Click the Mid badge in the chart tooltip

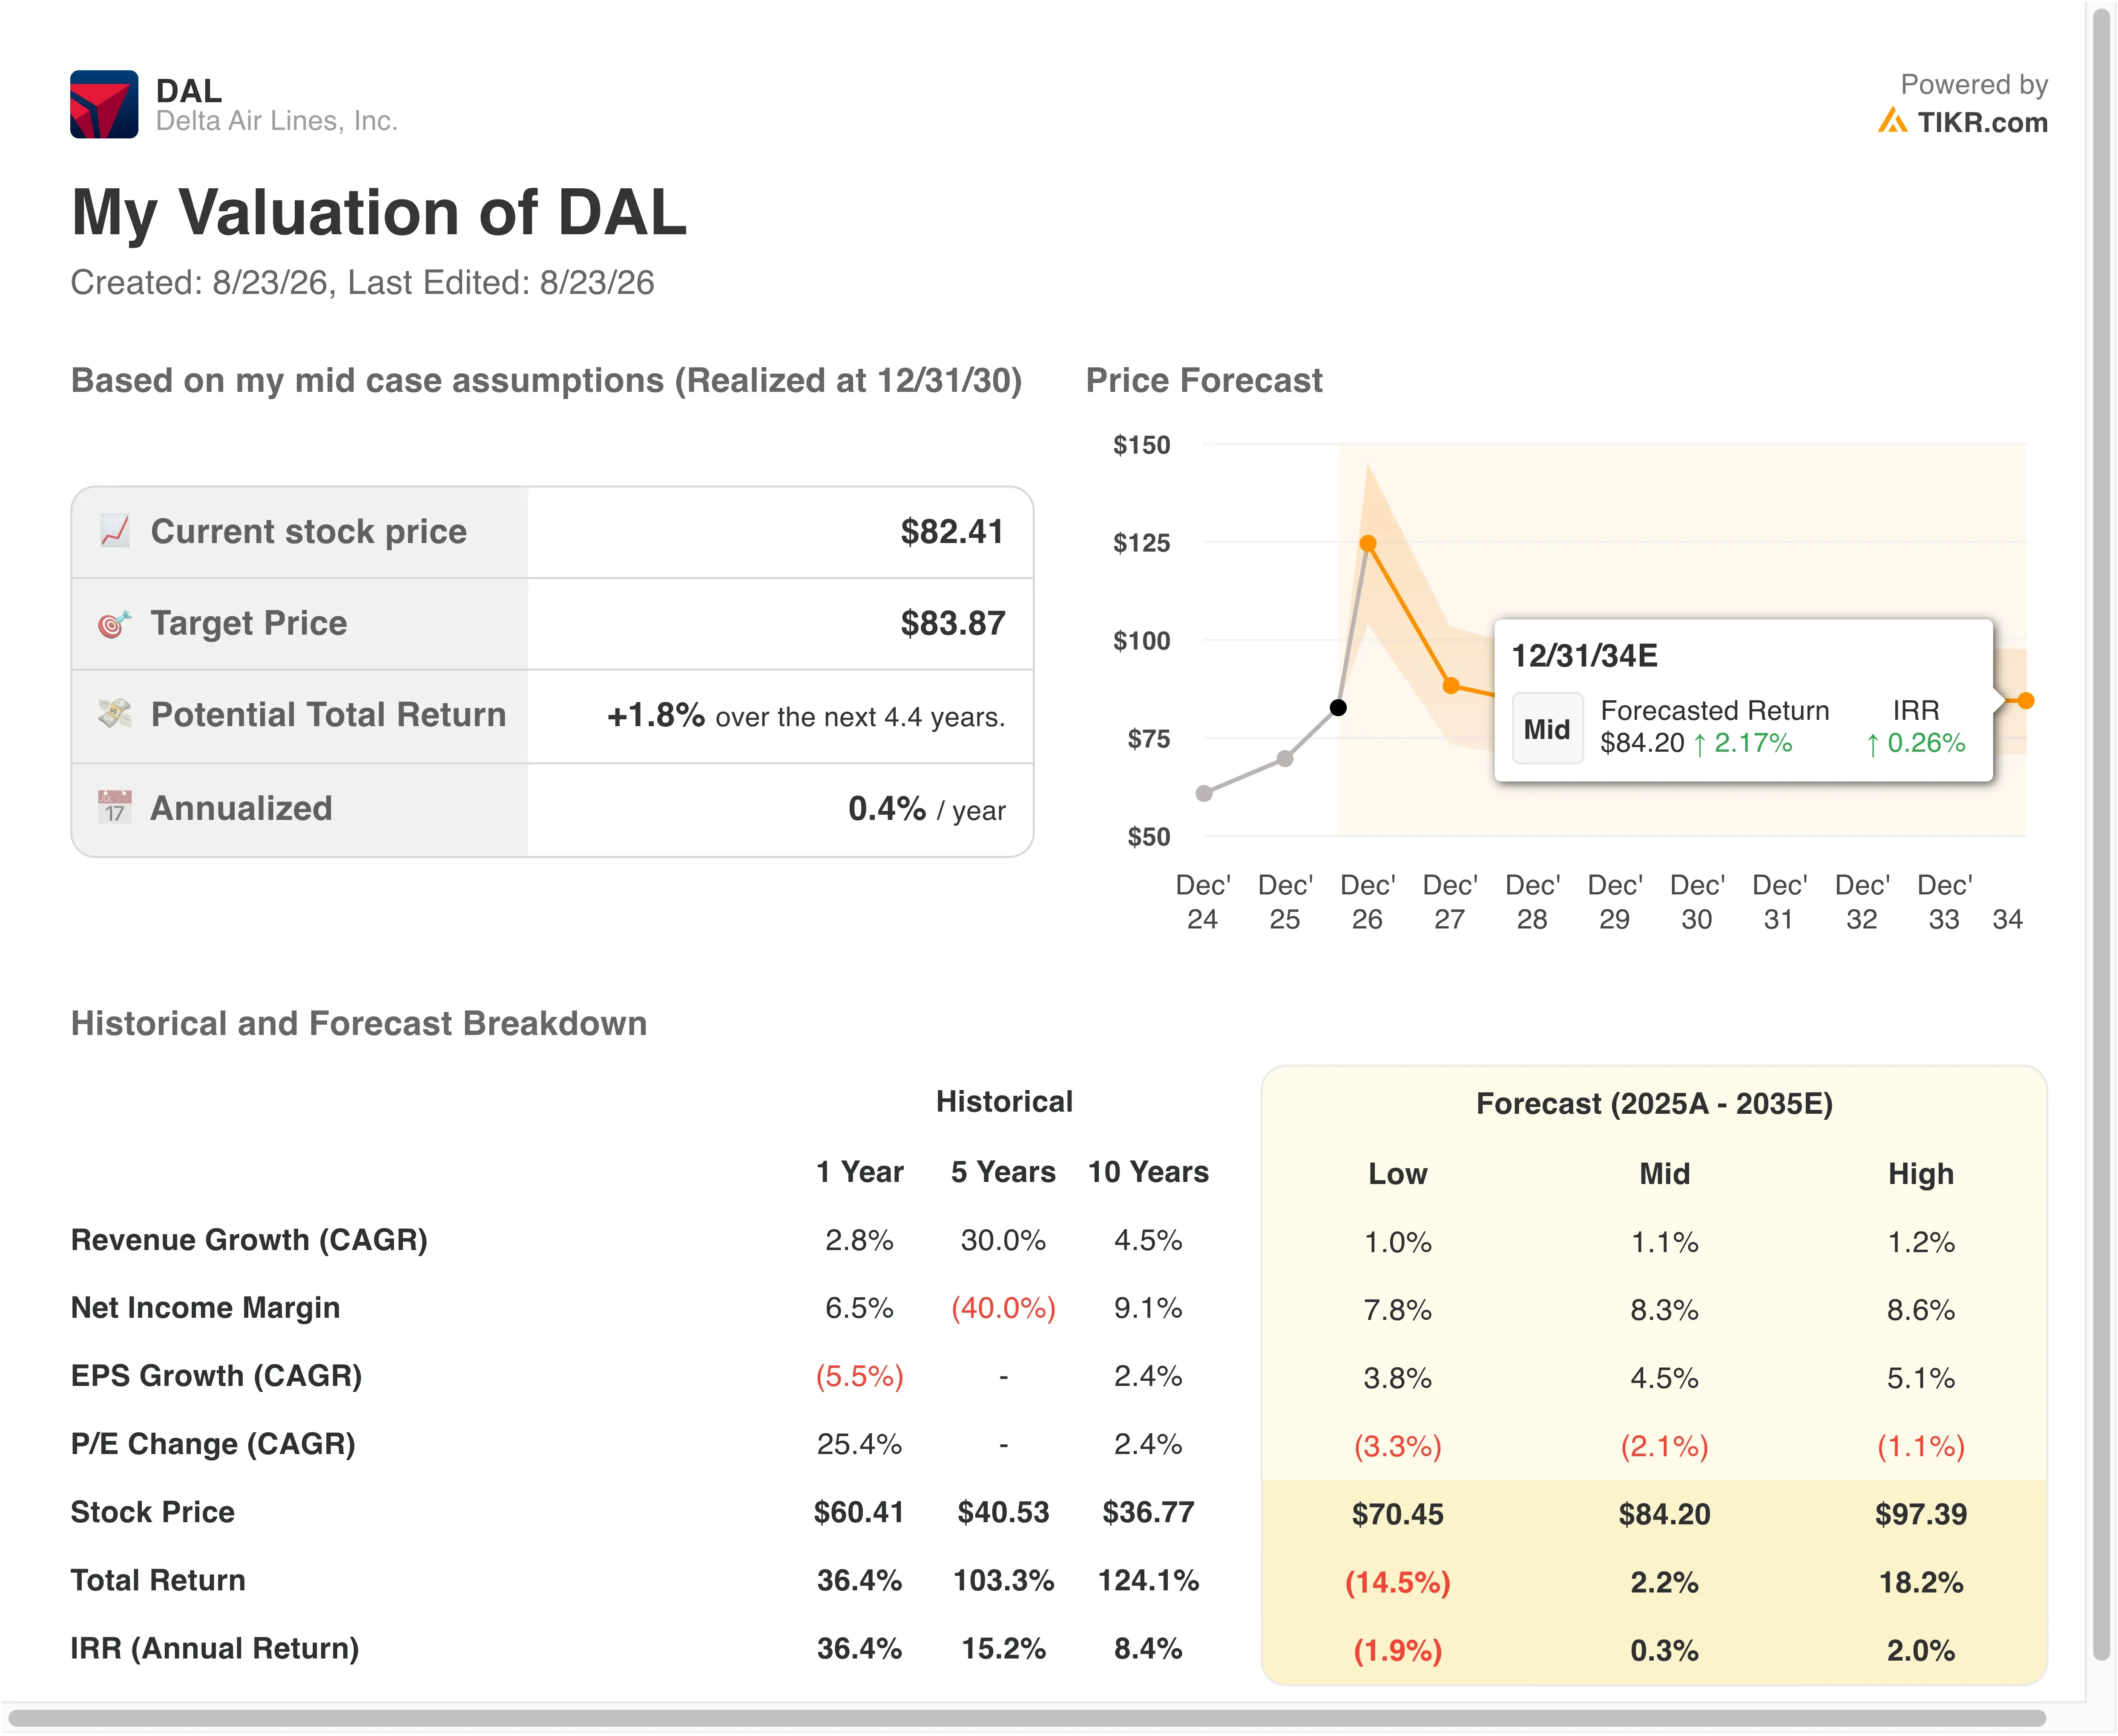1546,729
